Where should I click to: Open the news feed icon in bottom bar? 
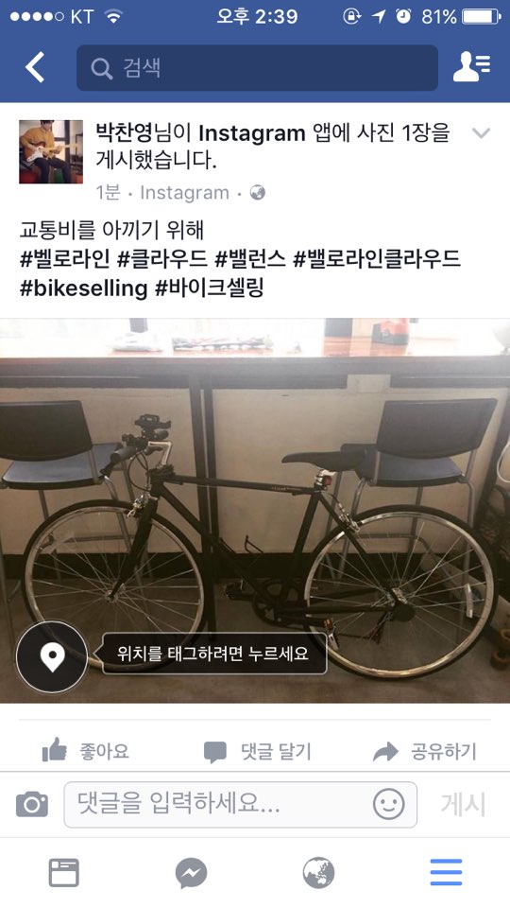tap(63, 873)
